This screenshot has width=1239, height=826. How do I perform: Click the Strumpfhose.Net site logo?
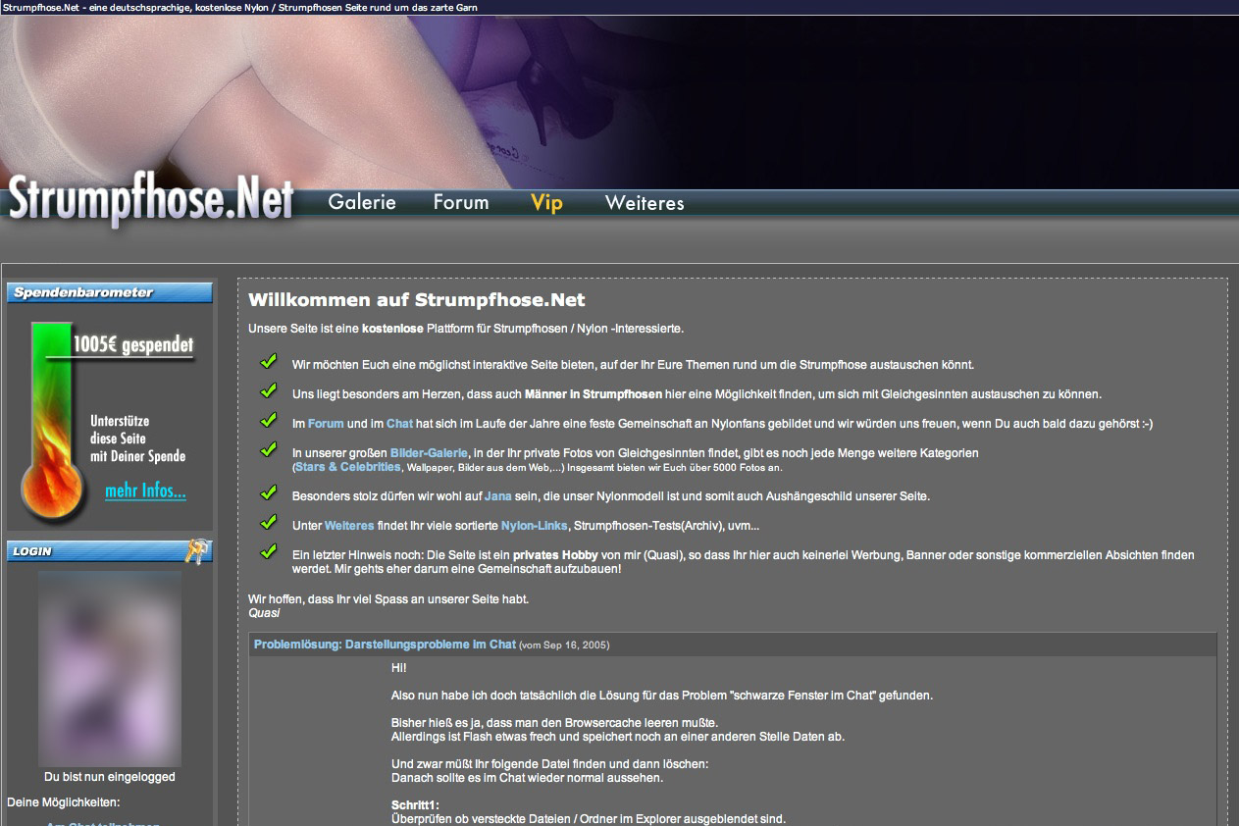(151, 200)
